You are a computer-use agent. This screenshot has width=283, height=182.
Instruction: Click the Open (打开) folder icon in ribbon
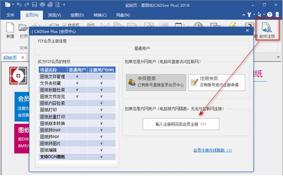point(23,27)
